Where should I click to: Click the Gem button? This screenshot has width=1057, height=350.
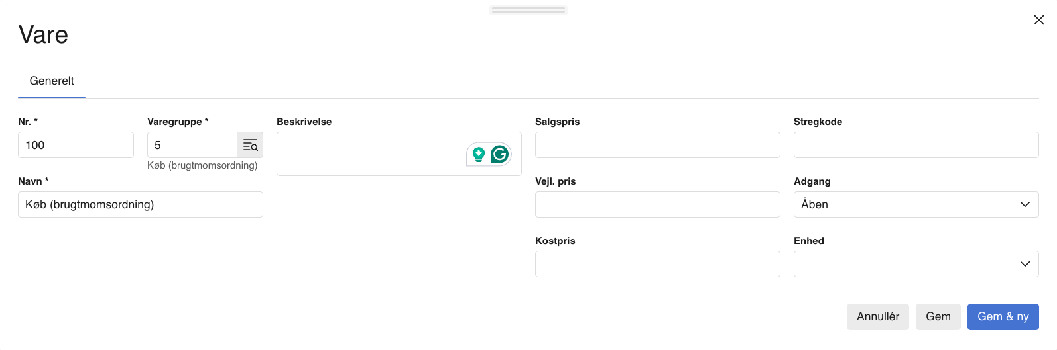point(938,316)
